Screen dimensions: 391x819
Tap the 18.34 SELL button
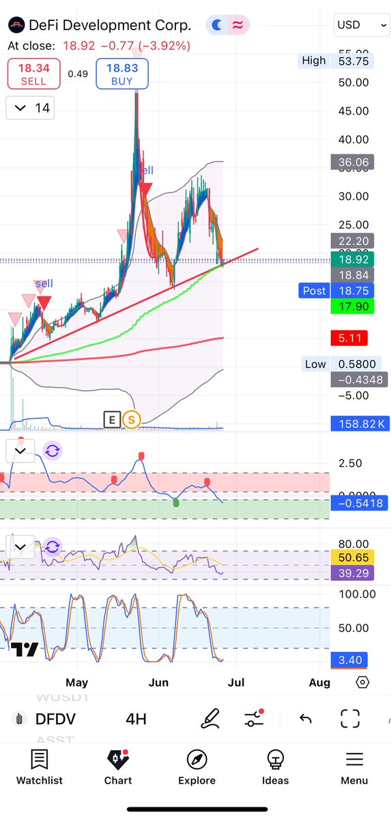(x=33, y=74)
